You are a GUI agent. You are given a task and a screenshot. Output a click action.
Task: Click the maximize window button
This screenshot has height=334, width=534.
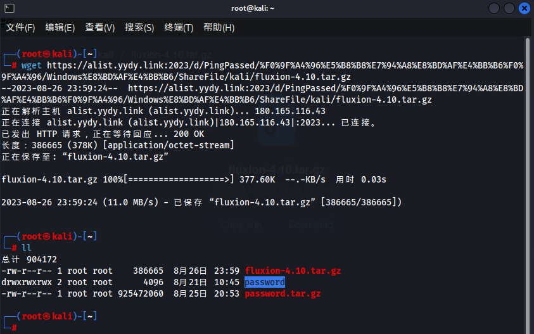click(x=509, y=8)
